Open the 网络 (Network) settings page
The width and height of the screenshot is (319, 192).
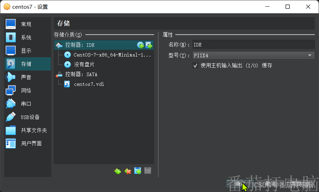click(x=28, y=90)
